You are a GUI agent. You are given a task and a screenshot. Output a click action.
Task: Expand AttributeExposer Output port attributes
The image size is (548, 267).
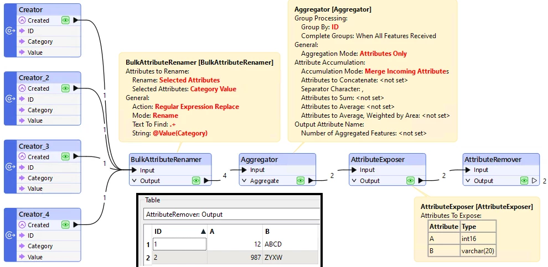pyautogui.click(x=354, y=181)
